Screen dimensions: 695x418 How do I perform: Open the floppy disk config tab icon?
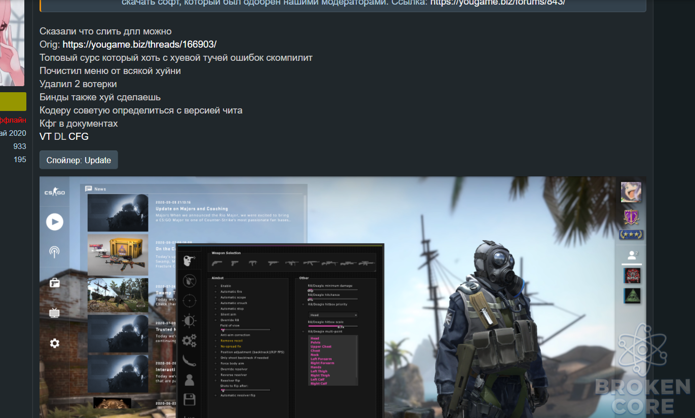coord(189,399)
